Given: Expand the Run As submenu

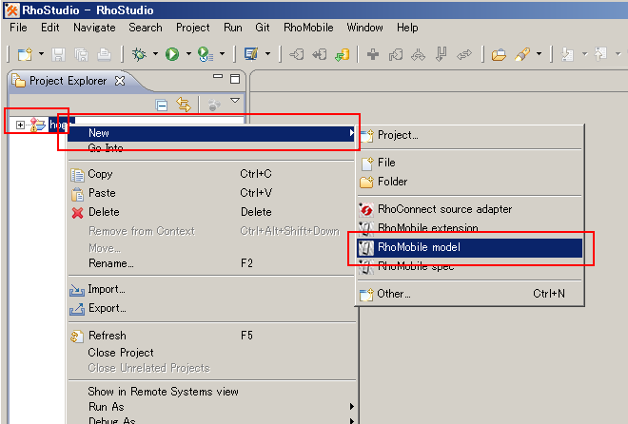Looking at the screenshot, I should (211, 407).
